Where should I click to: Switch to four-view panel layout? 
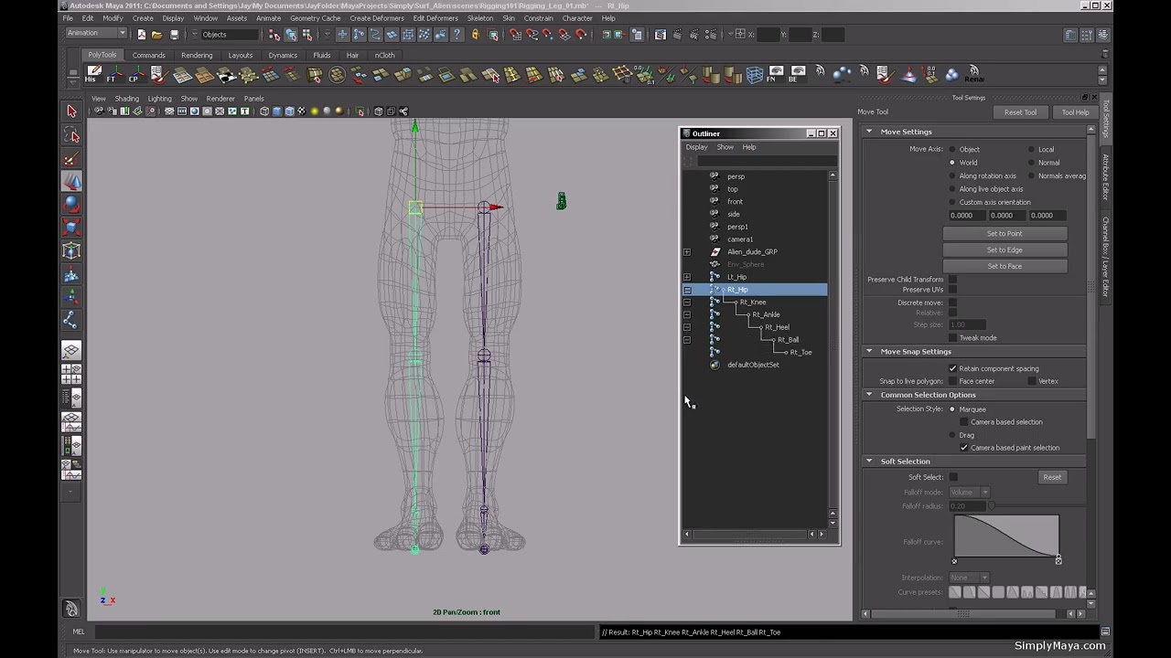pos(71,374)
